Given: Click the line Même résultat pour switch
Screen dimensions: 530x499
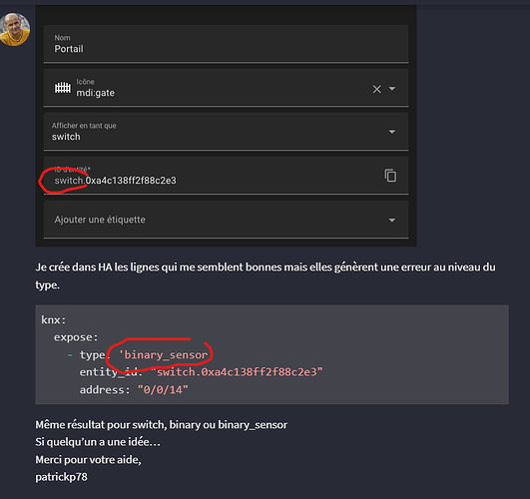Looking at the screenshot, I should [x=162, y=424].
